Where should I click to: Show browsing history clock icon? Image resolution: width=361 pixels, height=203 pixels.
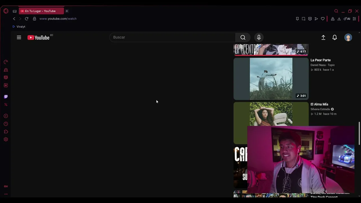coord(6,124)
